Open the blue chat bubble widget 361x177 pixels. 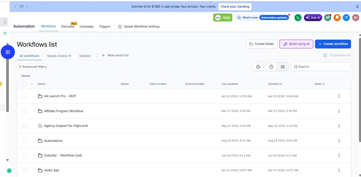click(8, 52)
